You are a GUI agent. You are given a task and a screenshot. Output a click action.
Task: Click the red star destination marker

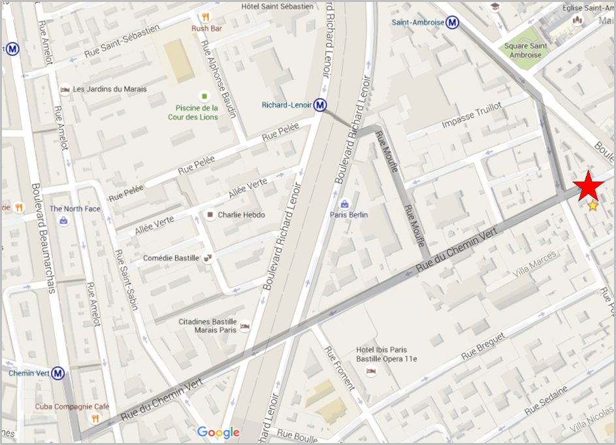coord(588,186)
